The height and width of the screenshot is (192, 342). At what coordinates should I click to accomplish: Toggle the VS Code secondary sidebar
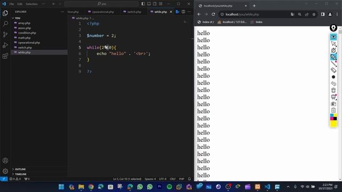155,4
